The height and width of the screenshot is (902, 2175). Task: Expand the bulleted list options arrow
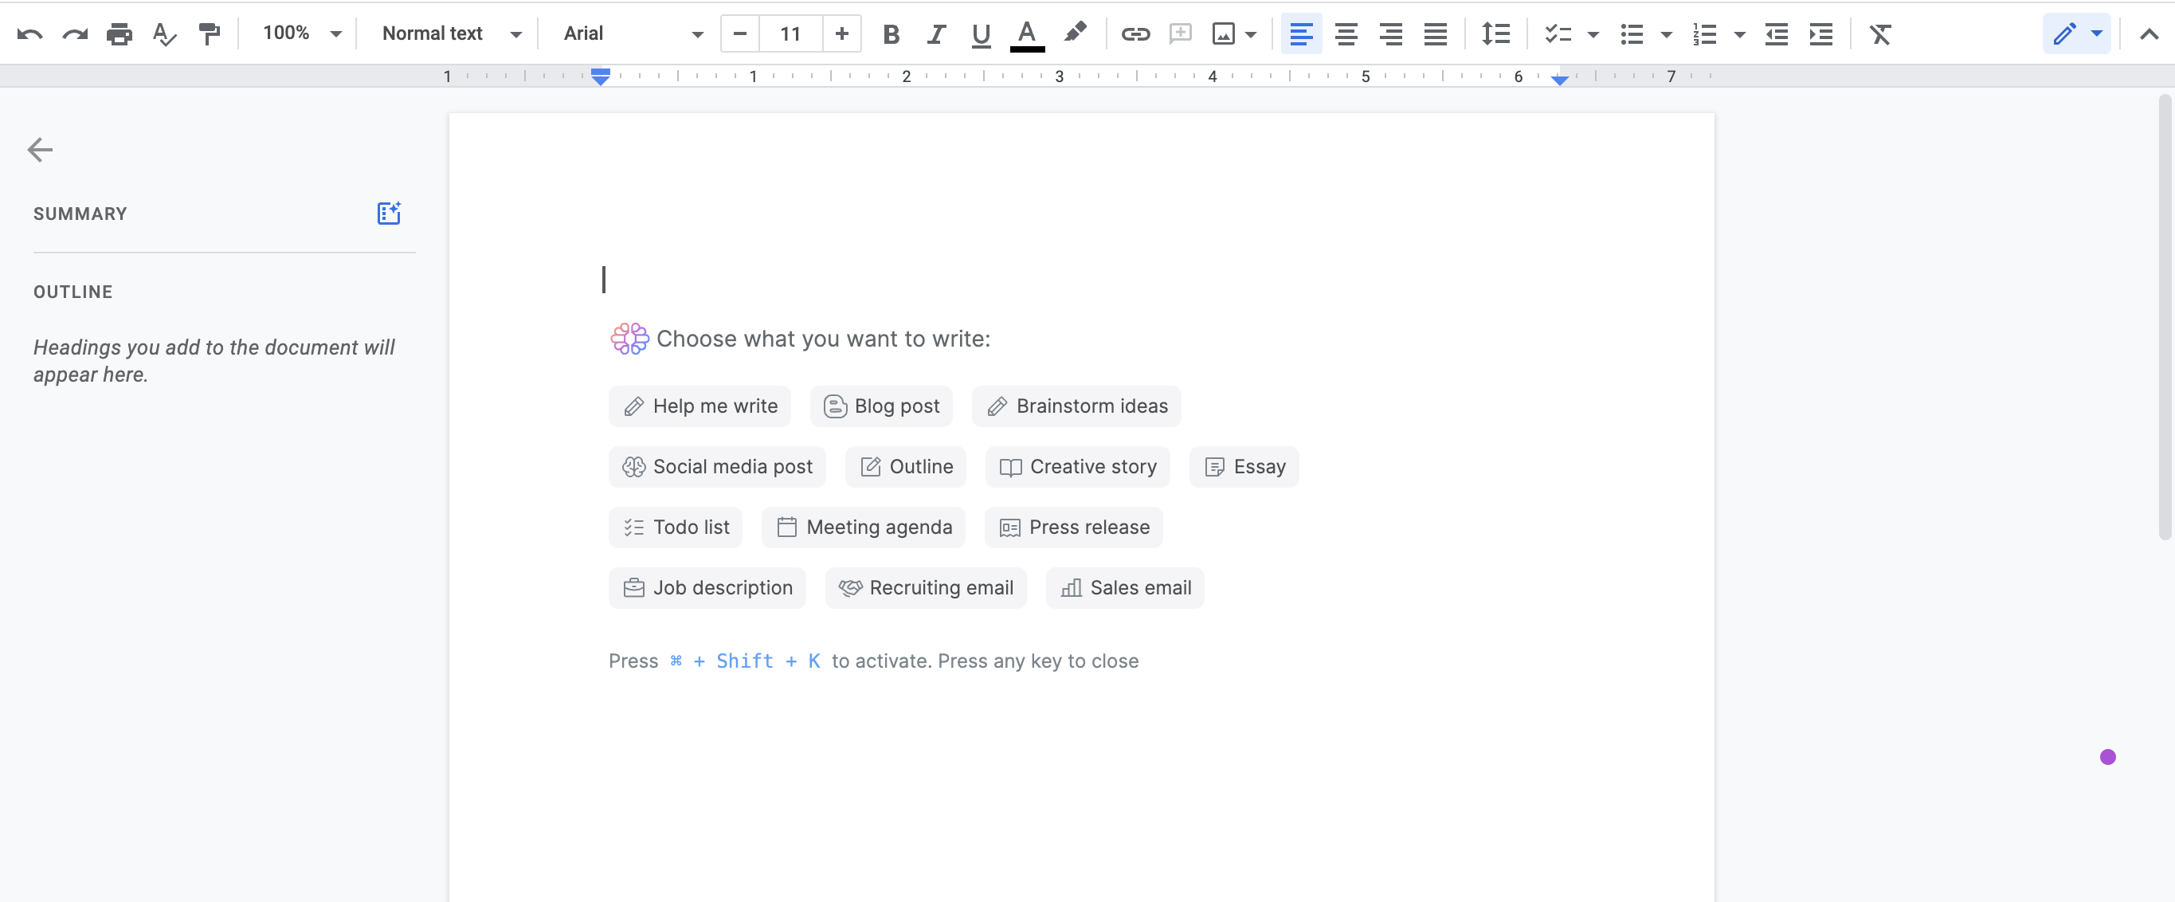coord(1666,33)
